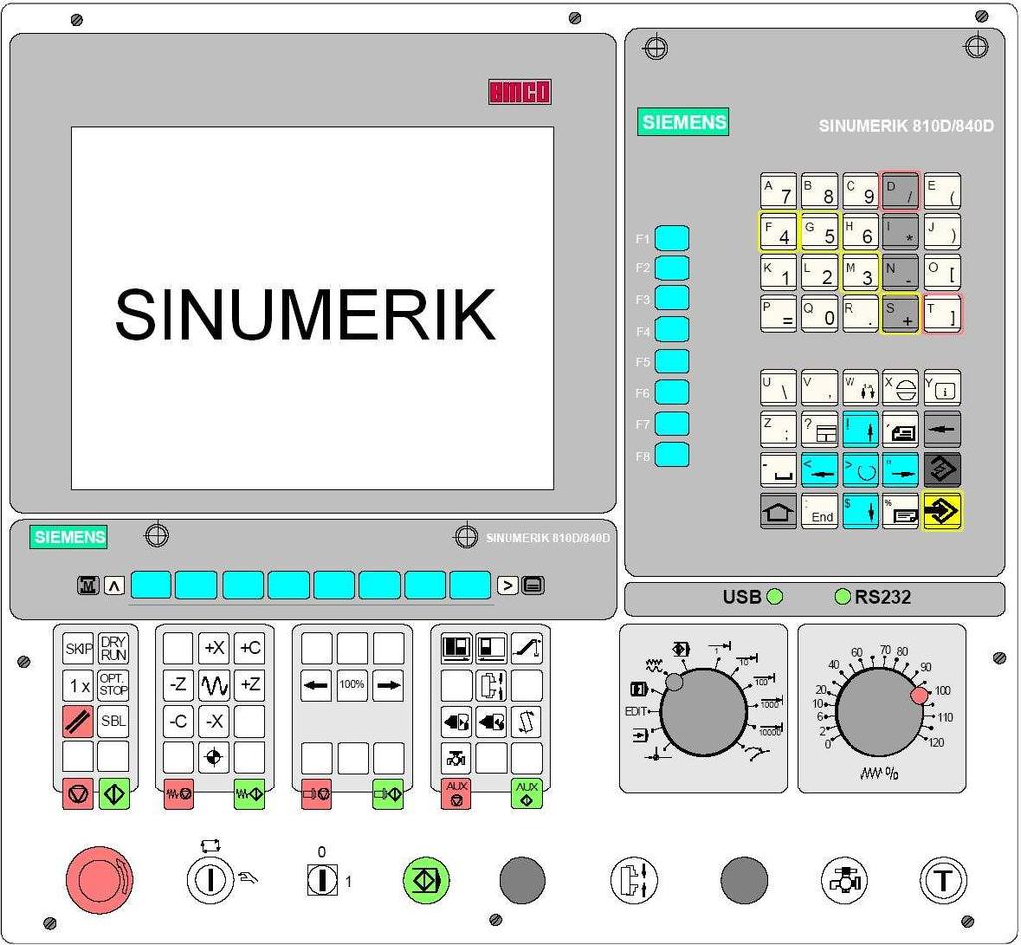Click the F3 vertical softkey
The height and width of the screenshot is (945, 1021).
click(x=671, y=297)
